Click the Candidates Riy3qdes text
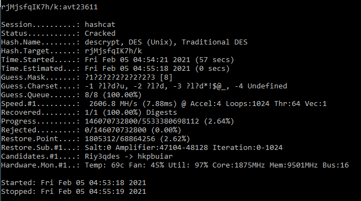361x201 pixels. pos(102,157)
